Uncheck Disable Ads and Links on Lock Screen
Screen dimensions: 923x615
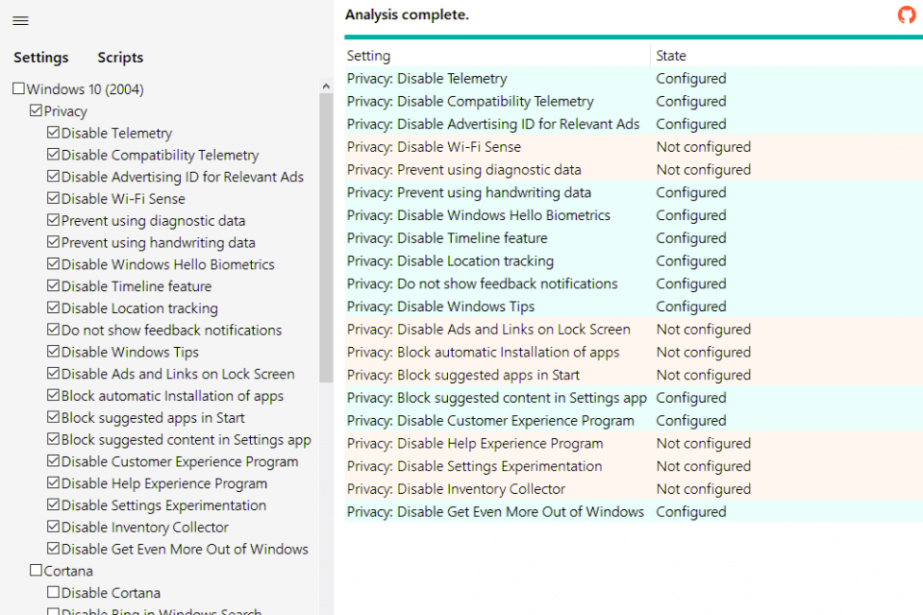54,373
